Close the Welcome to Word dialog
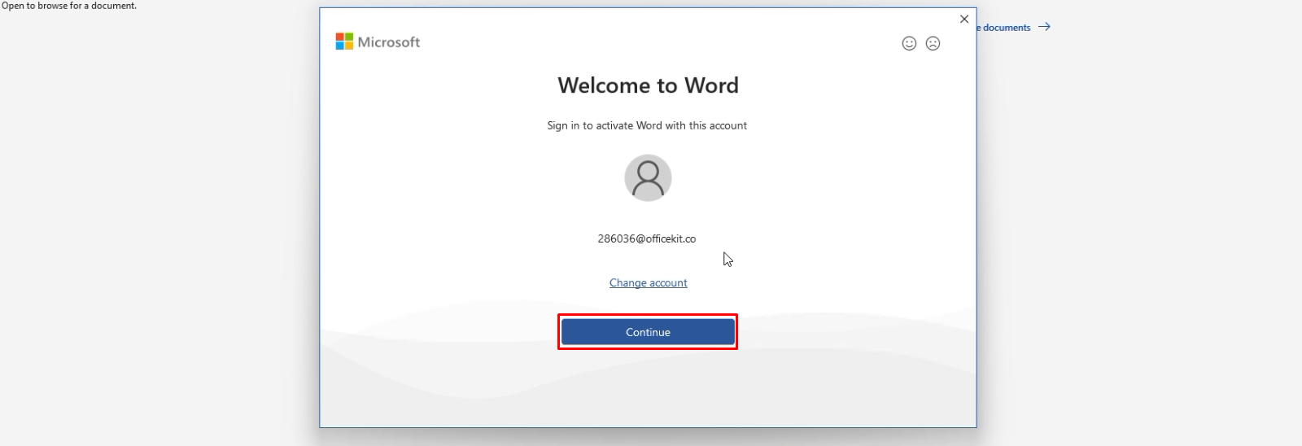 [964, 19]
